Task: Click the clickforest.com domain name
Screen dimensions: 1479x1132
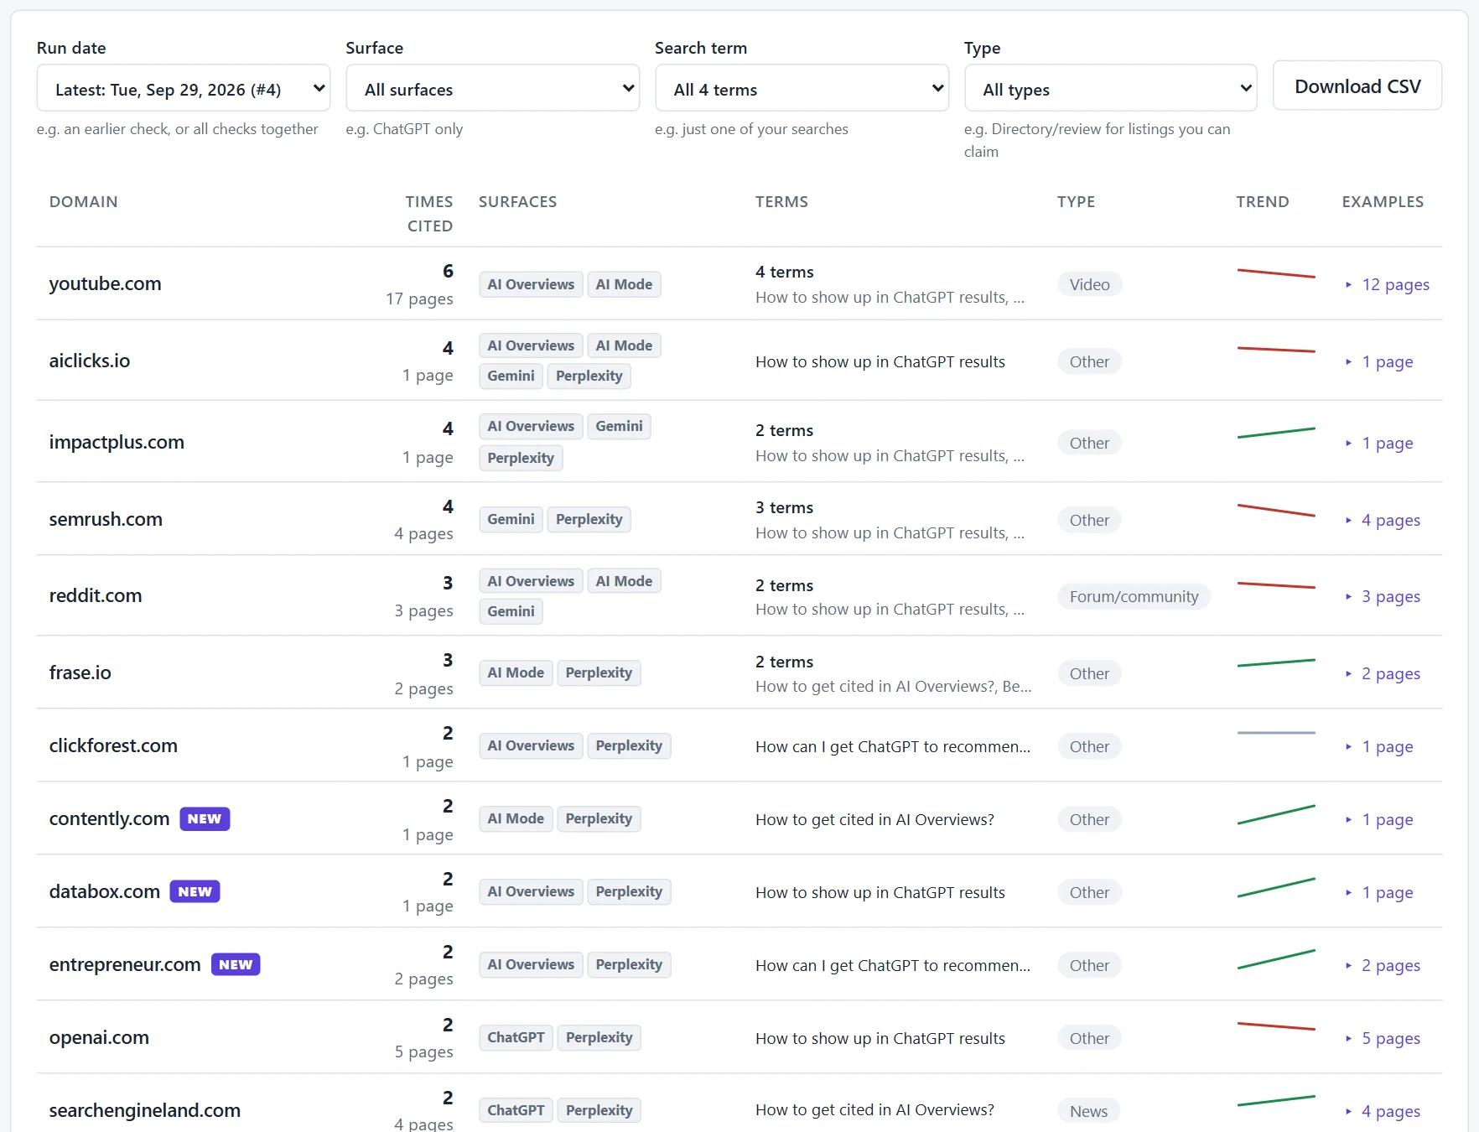Action: [113, 746]
